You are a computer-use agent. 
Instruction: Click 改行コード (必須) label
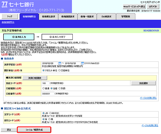pyautogui.click(x=12, y=120)
